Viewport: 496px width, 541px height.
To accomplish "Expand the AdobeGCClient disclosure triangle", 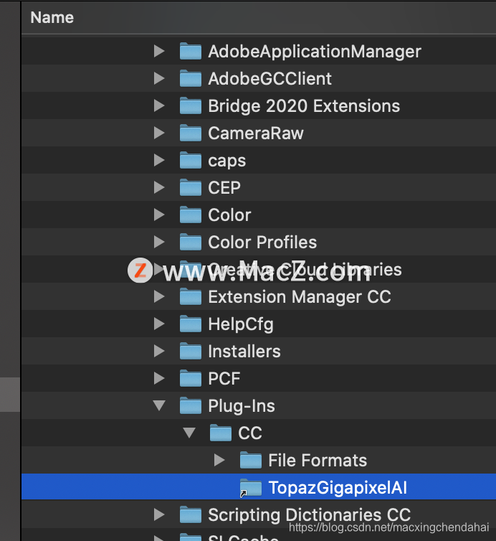I will click(159, 78).
